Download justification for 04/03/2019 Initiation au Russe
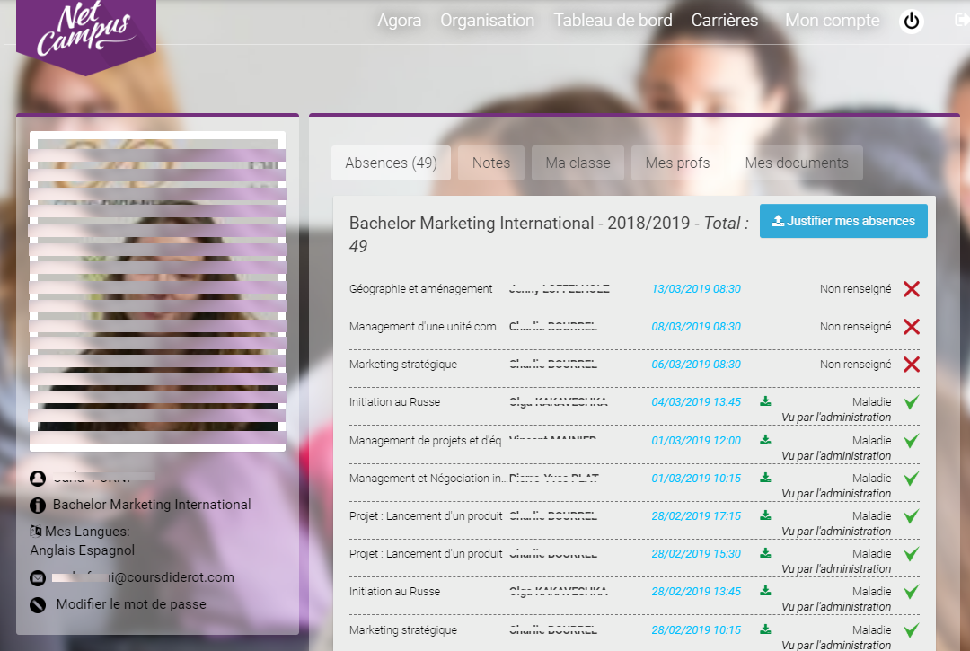This screenshot has height=651, width=970. point(765,401)
